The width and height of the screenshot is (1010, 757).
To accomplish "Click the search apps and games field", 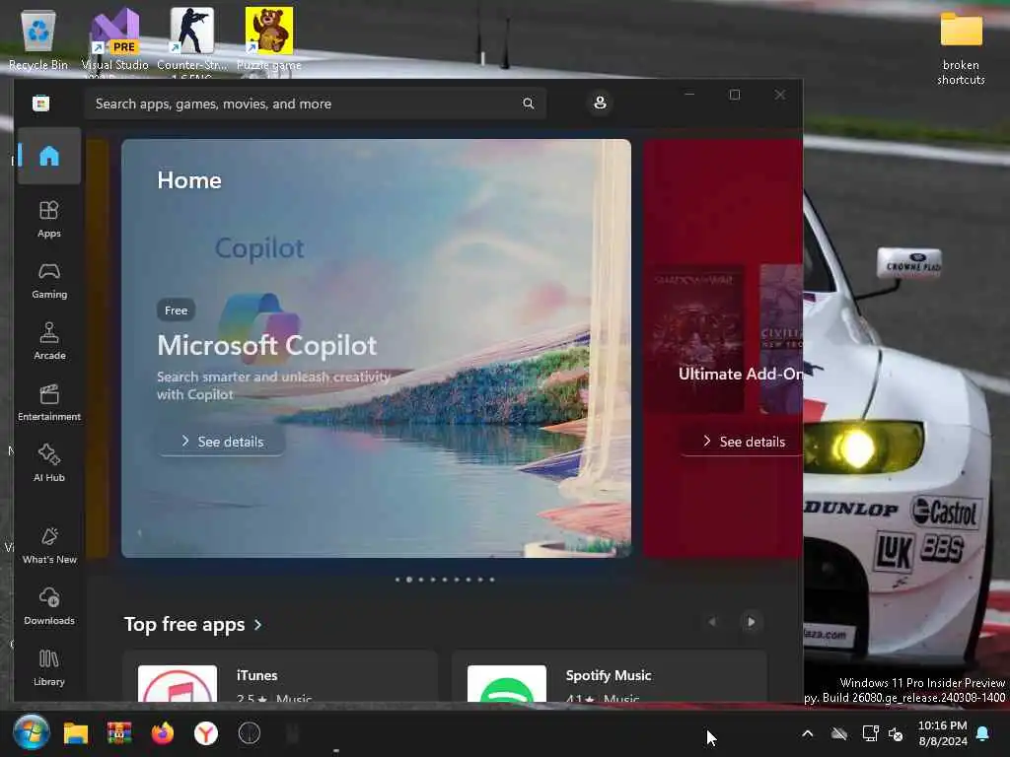I will pyautogui.click(x=315, y=103).
